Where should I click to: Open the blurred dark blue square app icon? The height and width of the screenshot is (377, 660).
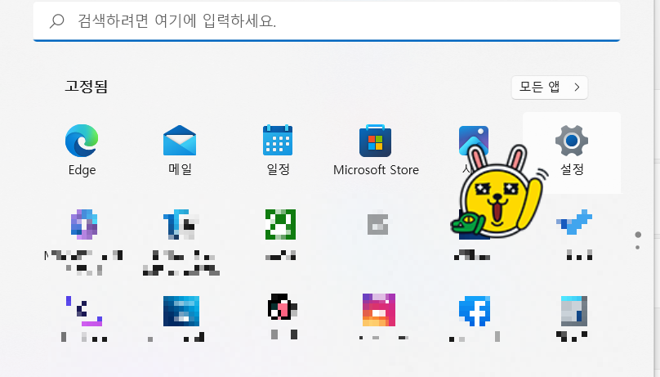point(181,311)
